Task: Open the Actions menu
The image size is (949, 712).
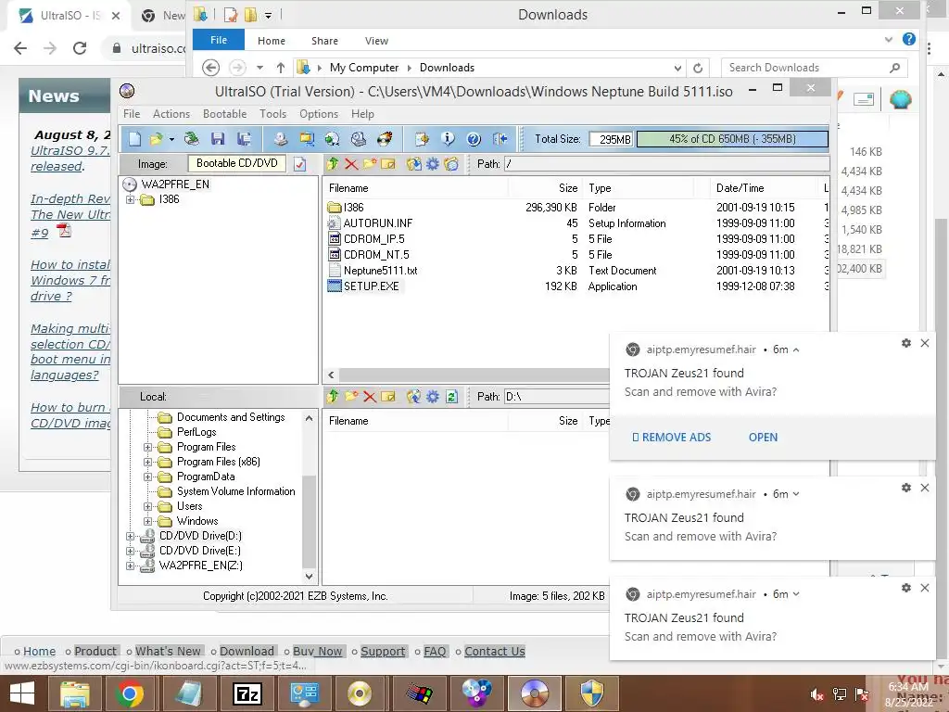Action: click(x=171, y=114)
